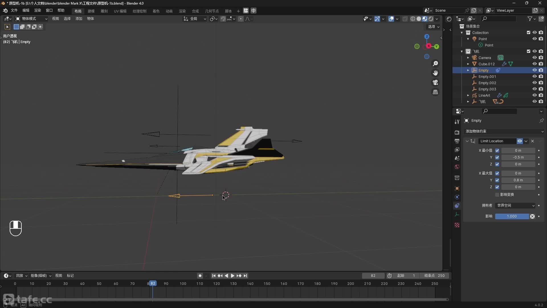The image size is (547, 308).
Task: Open the Object properties tab
Action: (457, 189)
